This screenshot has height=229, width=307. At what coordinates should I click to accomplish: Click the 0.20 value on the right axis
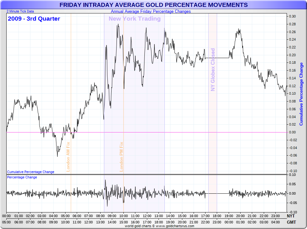(293, 55)
